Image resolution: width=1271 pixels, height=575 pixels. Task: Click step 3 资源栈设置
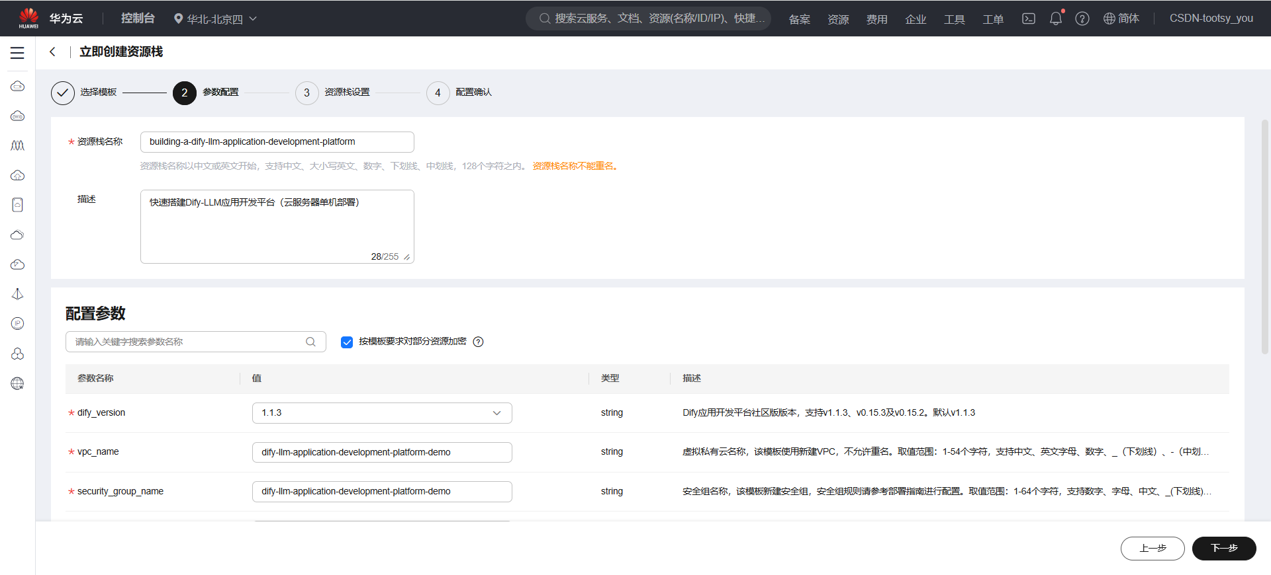point(332,93)
